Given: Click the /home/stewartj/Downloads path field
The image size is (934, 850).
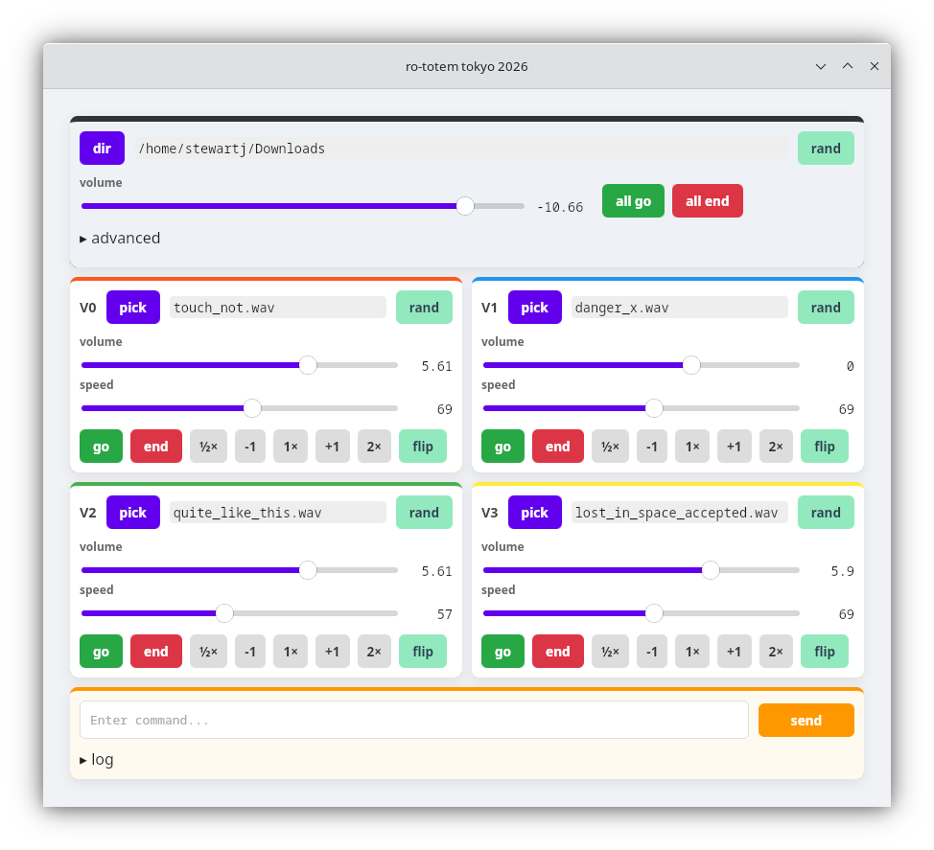Looking at the screenshot, I should coord(460,149).
